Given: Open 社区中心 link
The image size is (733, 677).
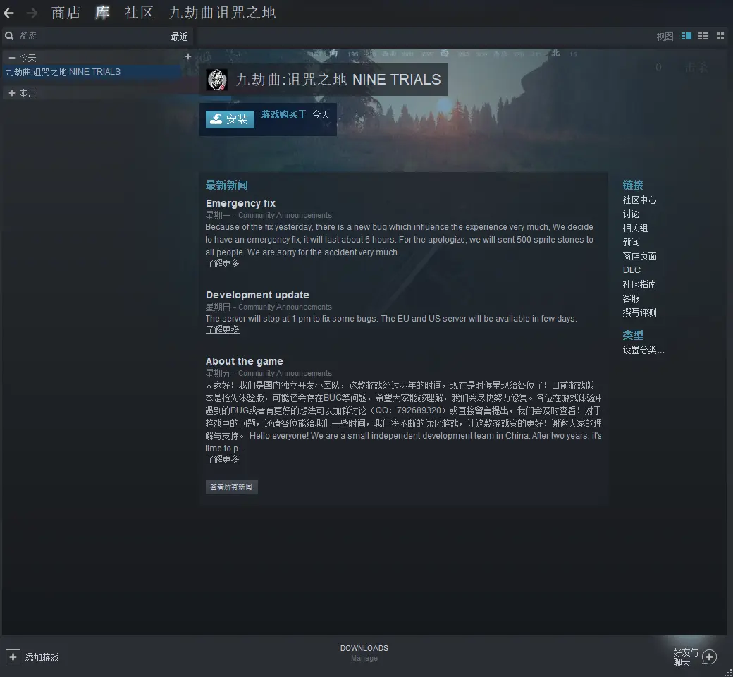Looking at the screenshot, I should [x=639, y=200].
